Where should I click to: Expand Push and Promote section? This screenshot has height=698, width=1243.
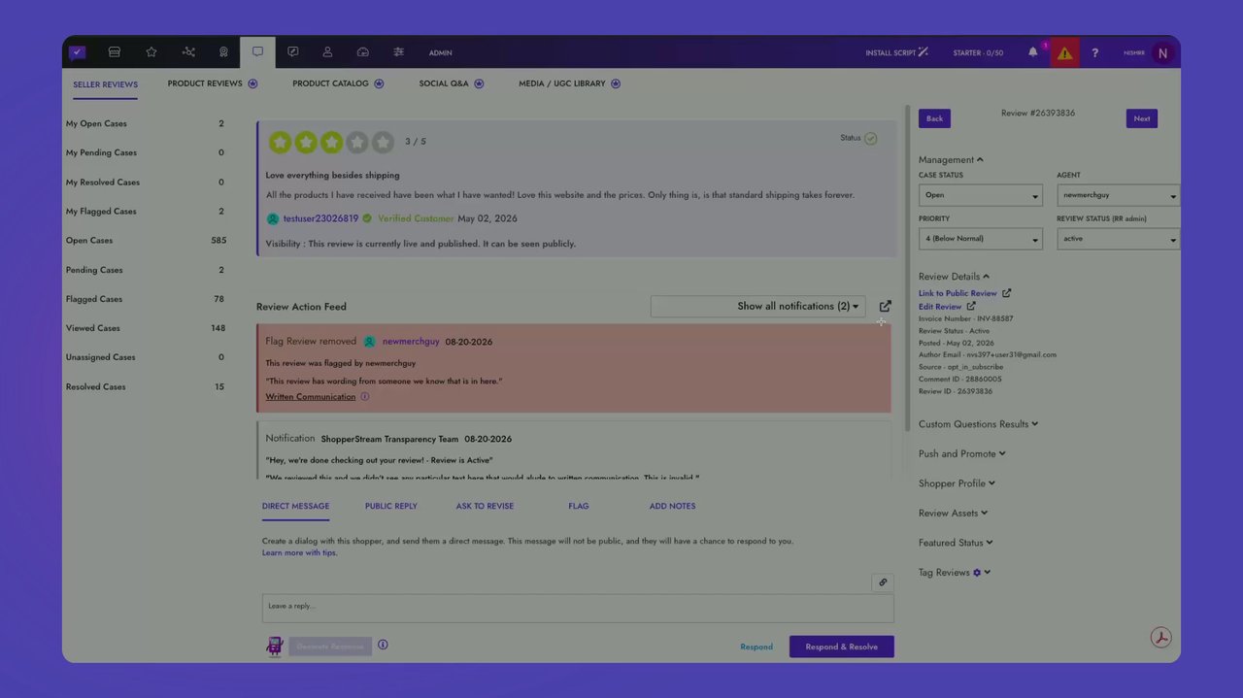pyautogui.click(x=961, y=453)
